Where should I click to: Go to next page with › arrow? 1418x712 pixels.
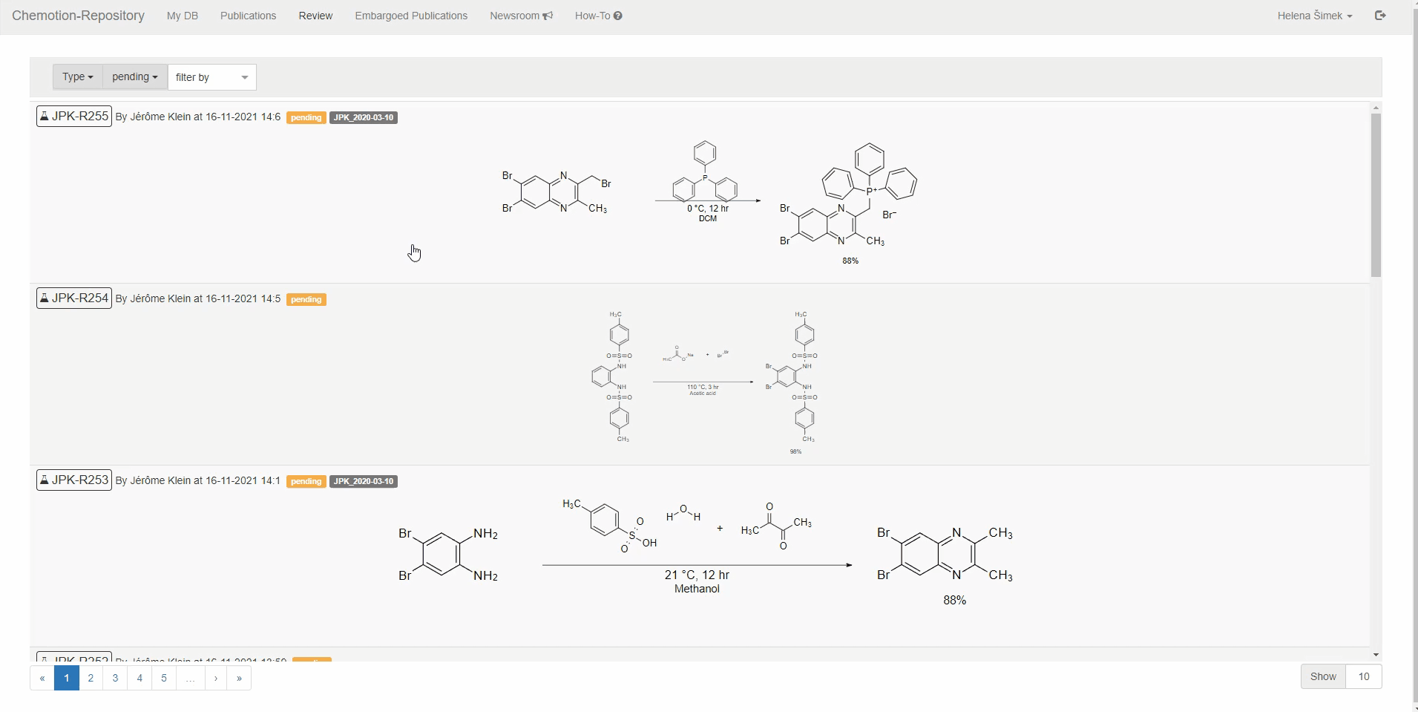pos(216,678)
